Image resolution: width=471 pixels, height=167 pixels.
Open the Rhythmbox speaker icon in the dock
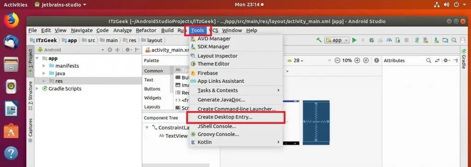11,86
